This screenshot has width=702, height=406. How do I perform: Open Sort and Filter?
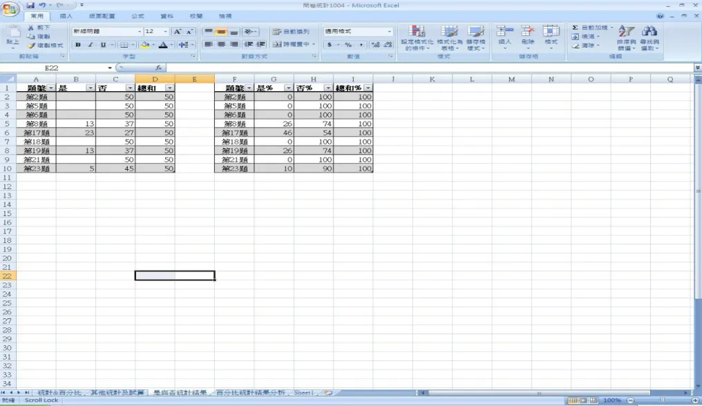626,37
